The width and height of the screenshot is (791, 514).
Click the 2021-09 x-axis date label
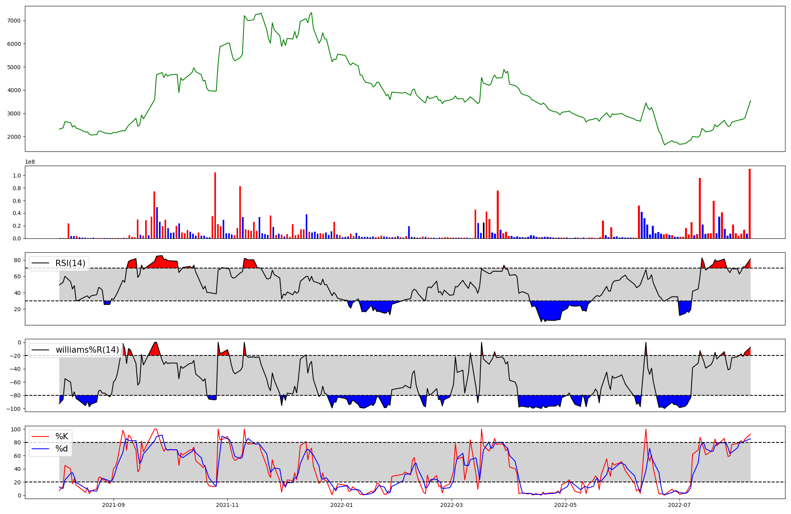(x=114, y=505)
